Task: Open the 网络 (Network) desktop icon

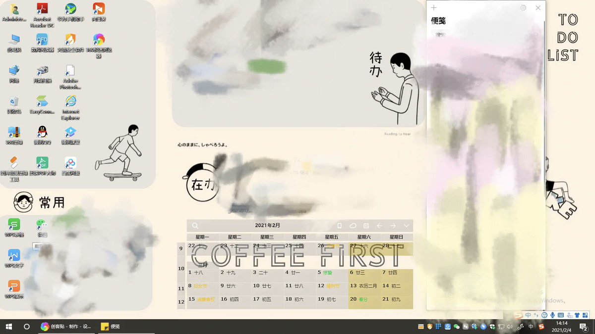Action: point(14,74)
